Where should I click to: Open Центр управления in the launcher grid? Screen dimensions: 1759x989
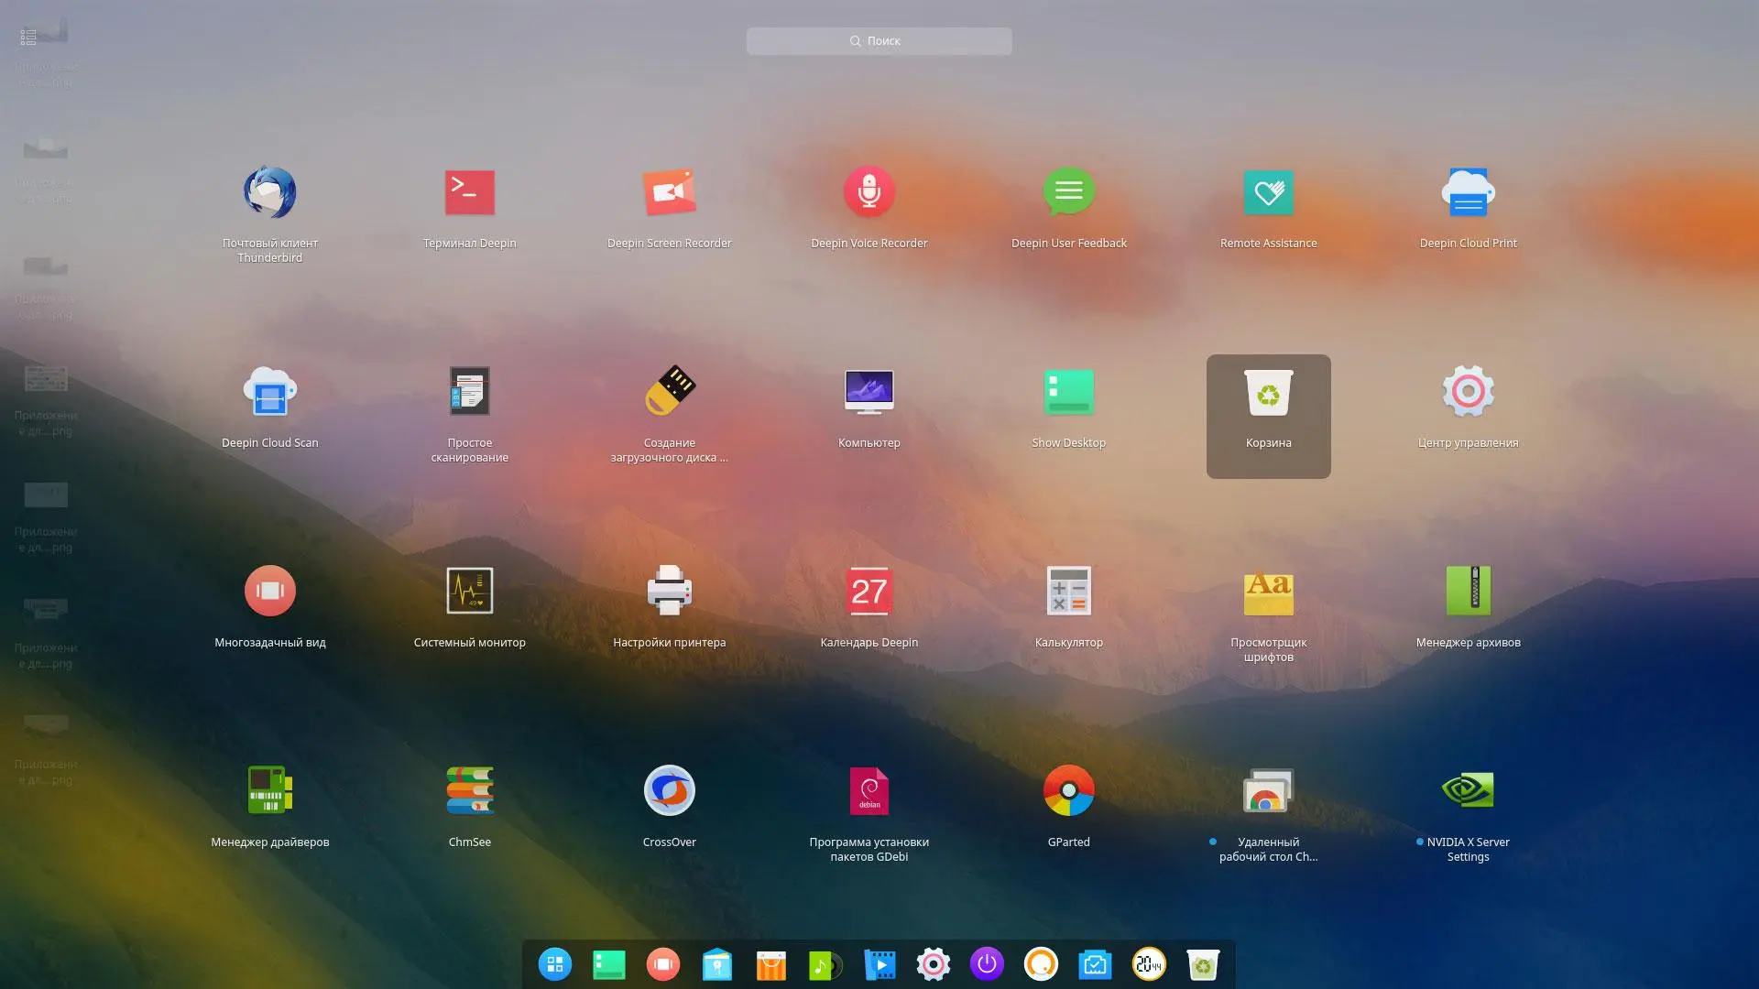[1468, 392]
